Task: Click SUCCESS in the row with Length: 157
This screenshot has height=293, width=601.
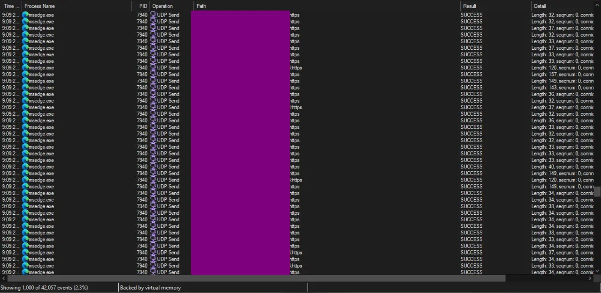Action: tap(471, 74)
